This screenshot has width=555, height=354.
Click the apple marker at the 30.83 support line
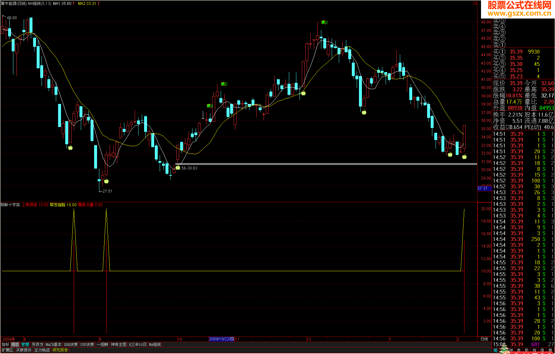[178, 168]
